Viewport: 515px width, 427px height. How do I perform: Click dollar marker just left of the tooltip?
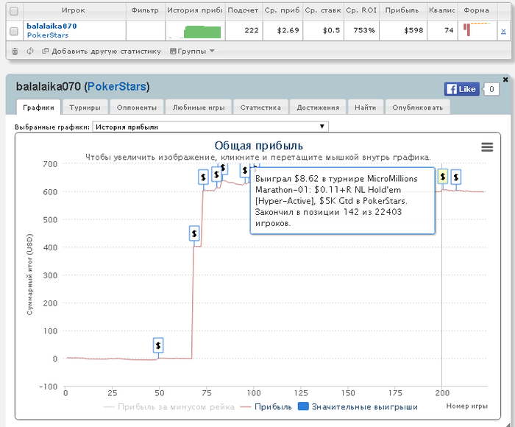point(245,171)
